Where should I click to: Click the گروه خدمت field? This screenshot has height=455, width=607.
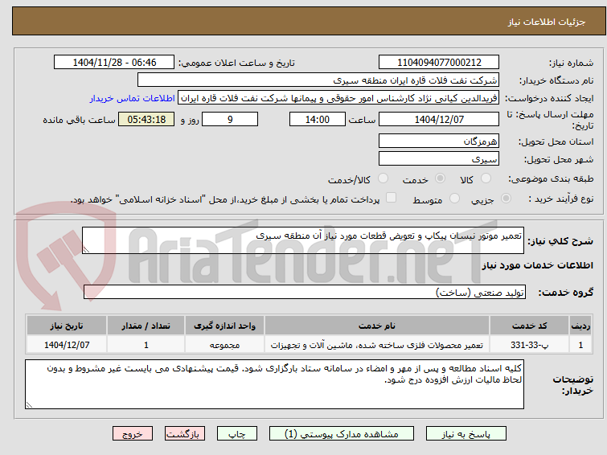point(305,292)
